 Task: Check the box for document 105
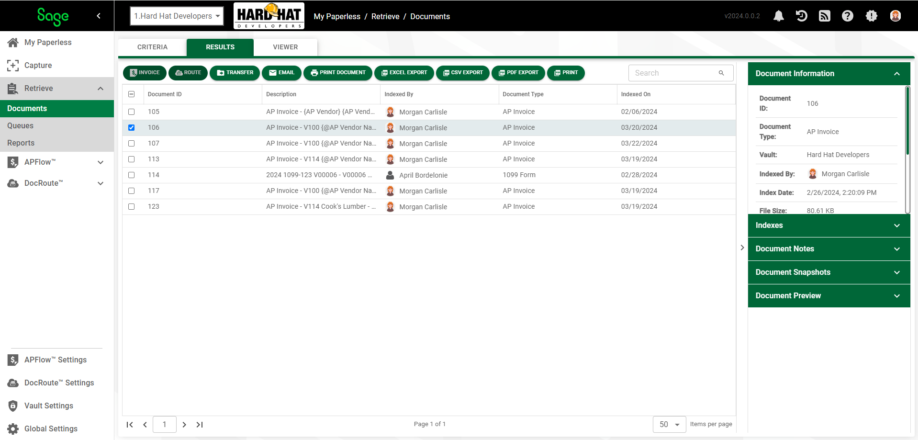click(132, 112)
